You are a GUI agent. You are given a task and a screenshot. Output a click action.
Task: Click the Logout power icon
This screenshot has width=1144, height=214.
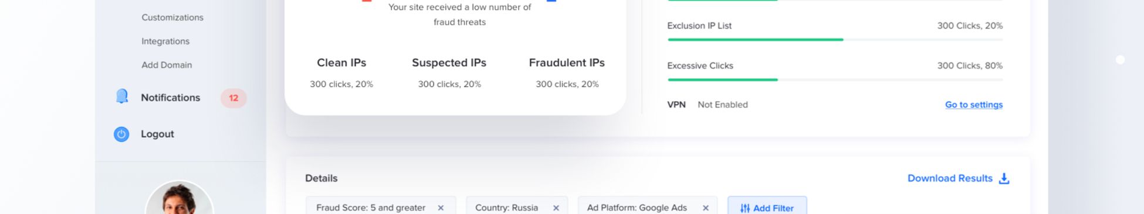tap(121, 134)
